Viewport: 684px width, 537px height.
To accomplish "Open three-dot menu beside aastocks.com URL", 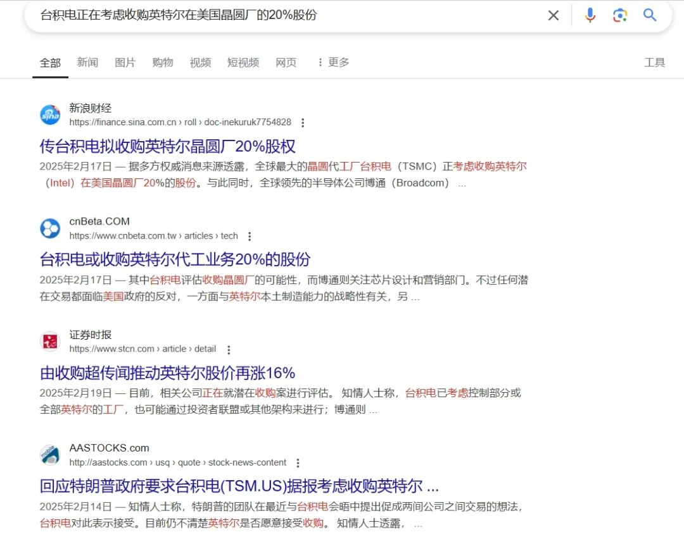I will [x=298, y=463].
